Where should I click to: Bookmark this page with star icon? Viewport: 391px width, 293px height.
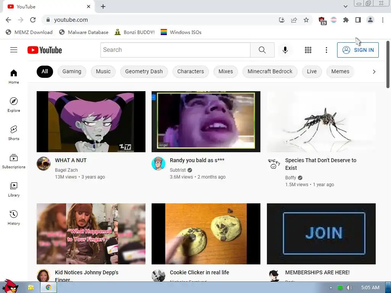(x=306, y=20)
